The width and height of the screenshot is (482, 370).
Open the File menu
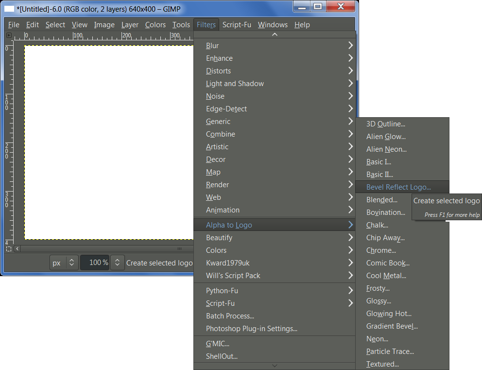tap(14, 25)
